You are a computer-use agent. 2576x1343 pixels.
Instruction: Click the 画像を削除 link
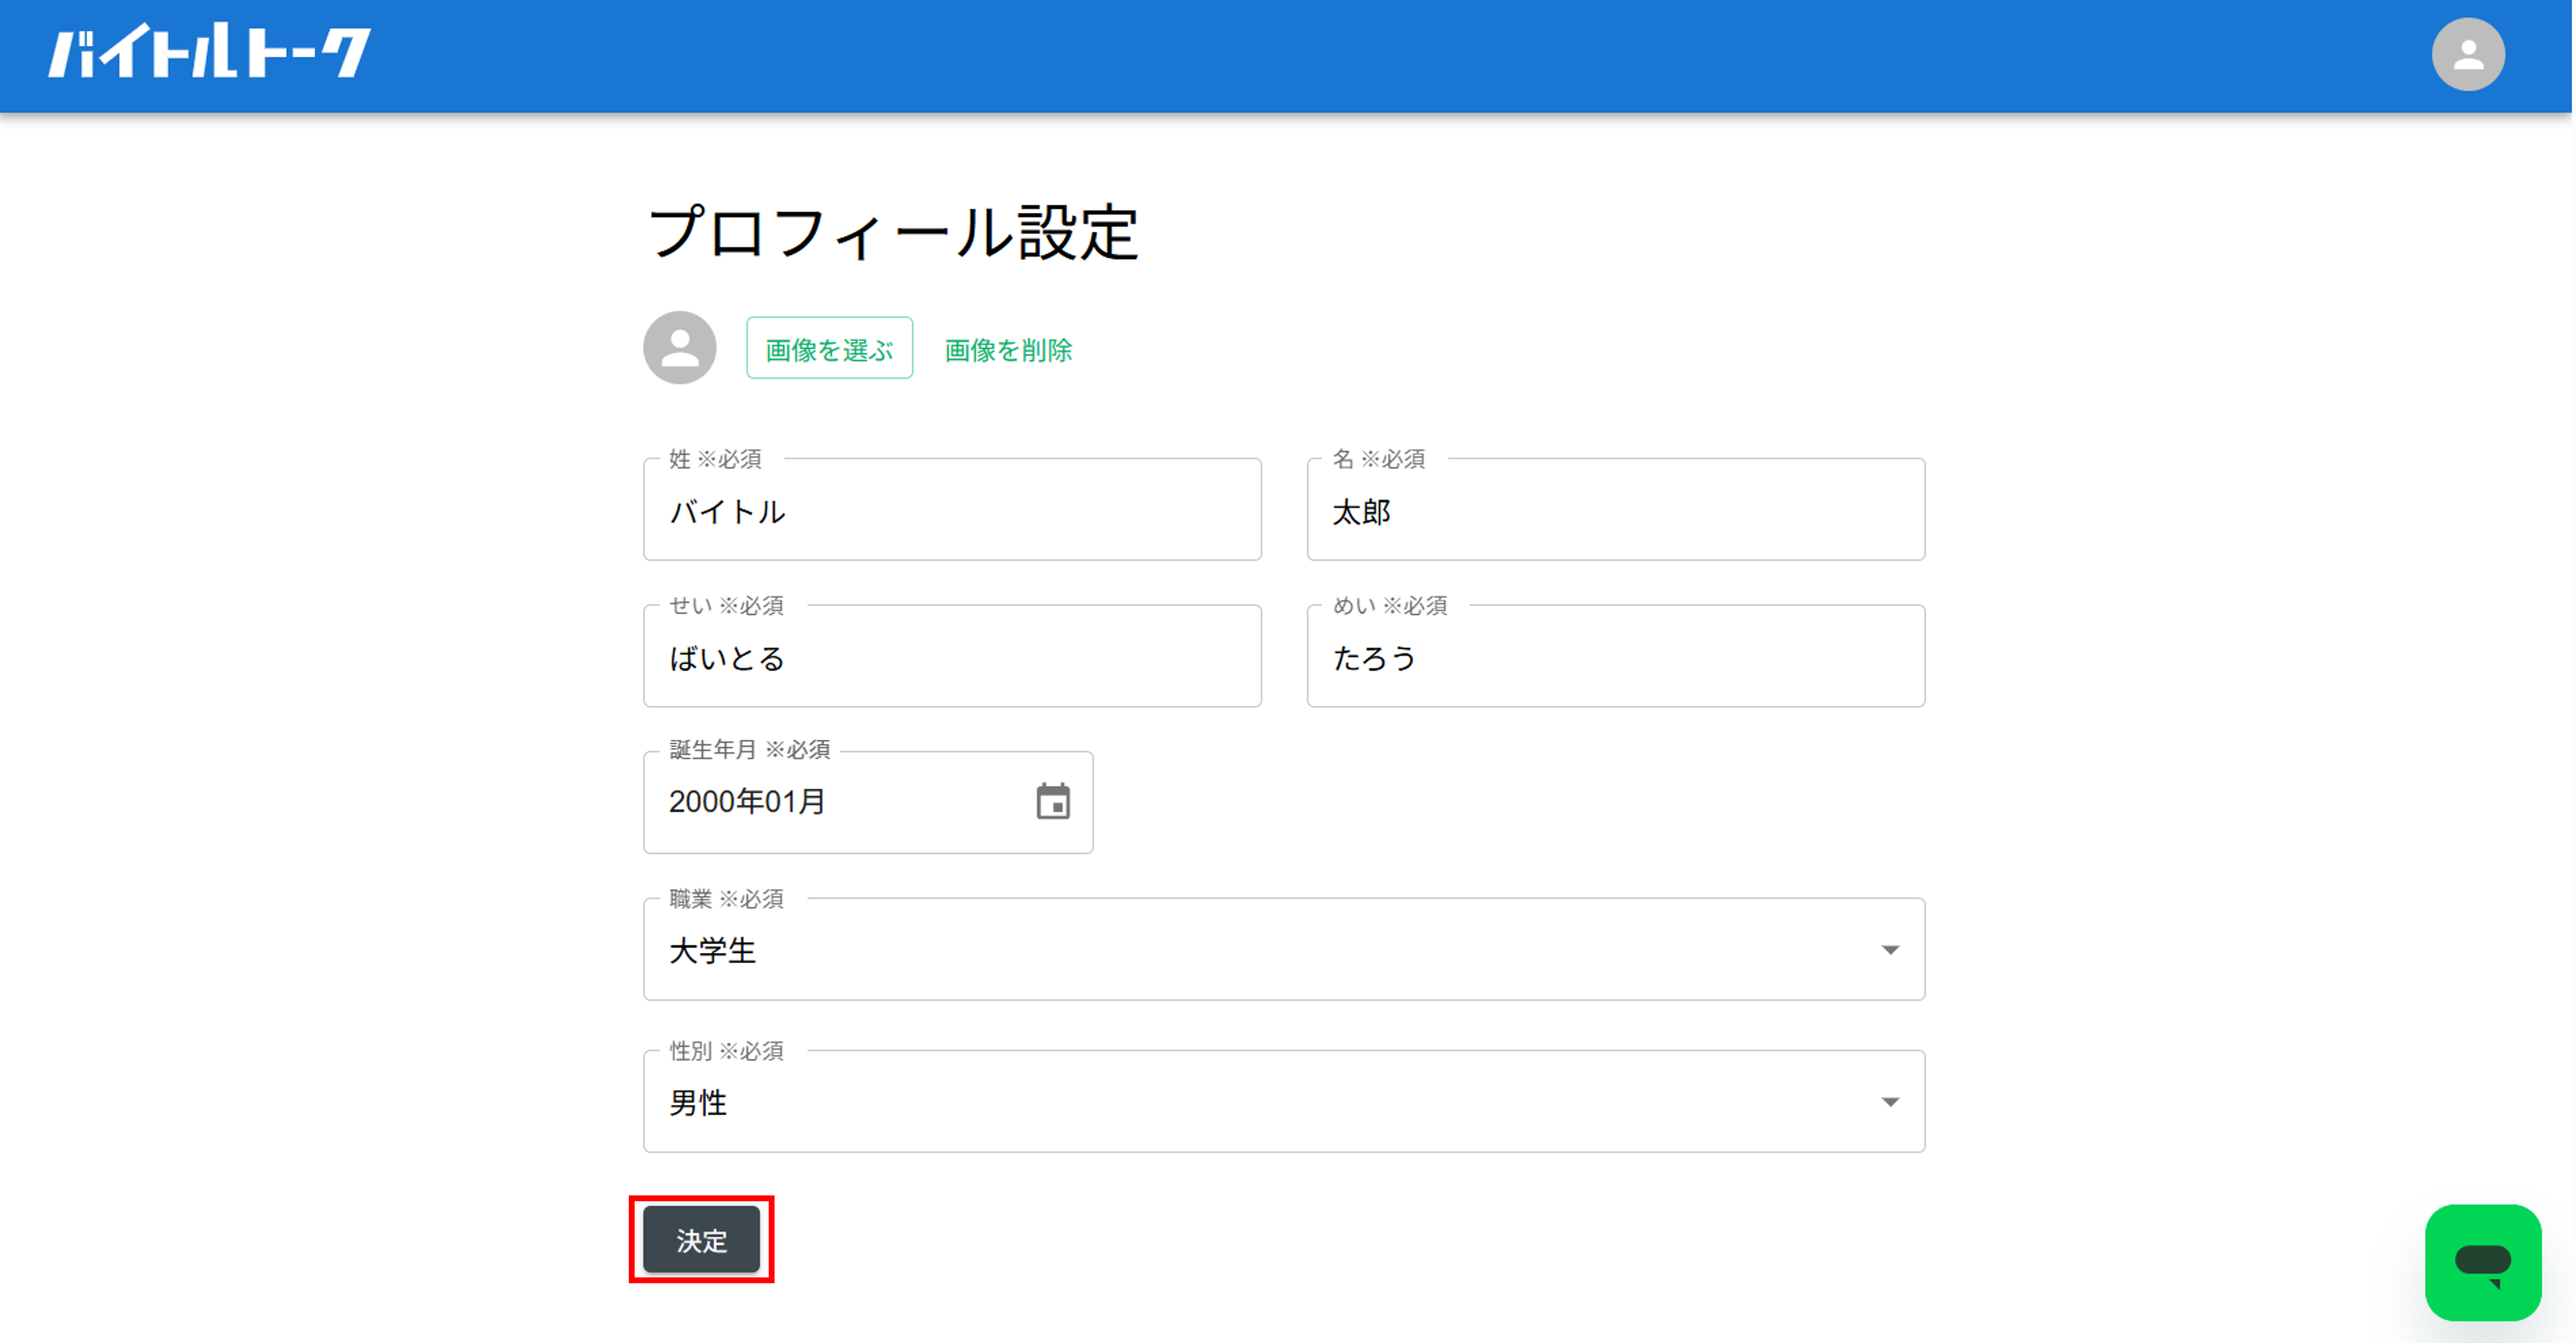1008,349
